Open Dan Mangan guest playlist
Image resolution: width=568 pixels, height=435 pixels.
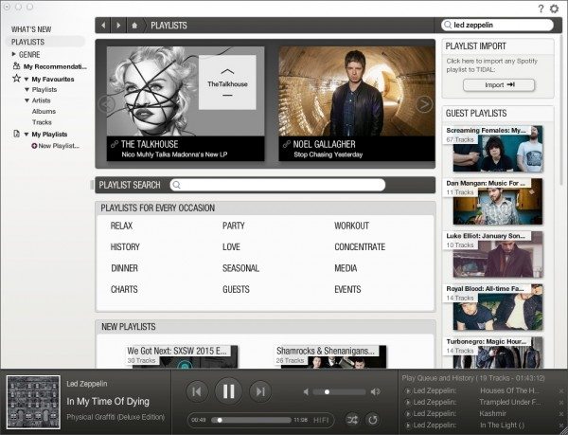click(x=494, y=202)
